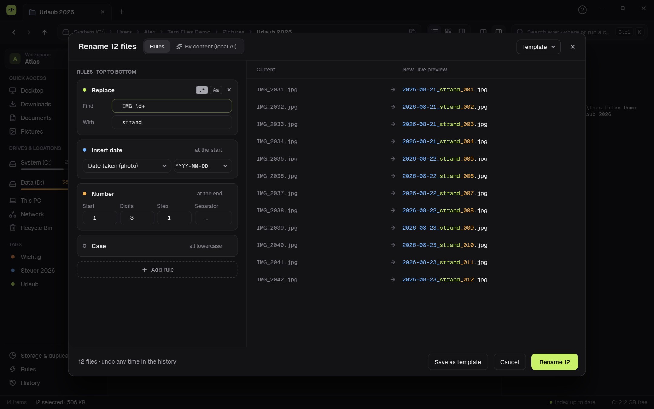Go back with the left arrow
Viewport: 654px width, 409px height.
pyautogui.click(x=14, y=32)
